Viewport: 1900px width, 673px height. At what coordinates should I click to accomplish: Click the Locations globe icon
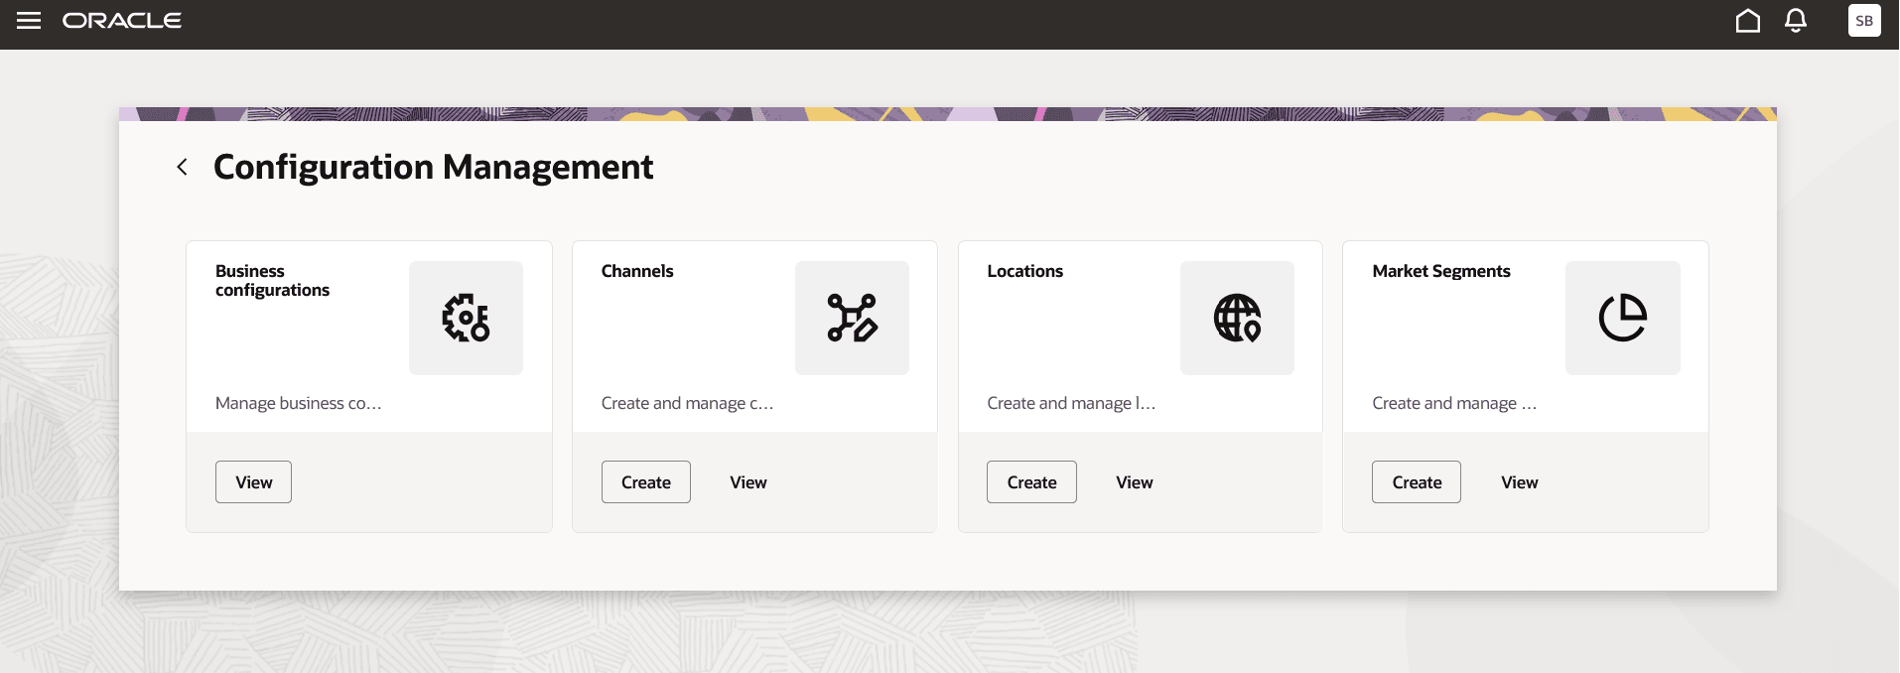point(1236,318)
